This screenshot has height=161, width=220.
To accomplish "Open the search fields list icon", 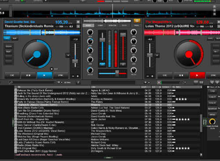I will point(59,82).
